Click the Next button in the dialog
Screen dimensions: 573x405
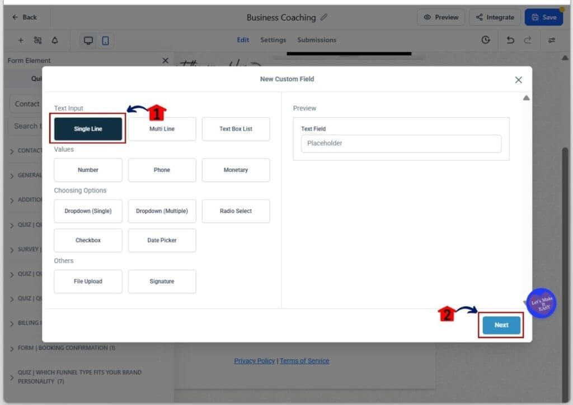501,325
